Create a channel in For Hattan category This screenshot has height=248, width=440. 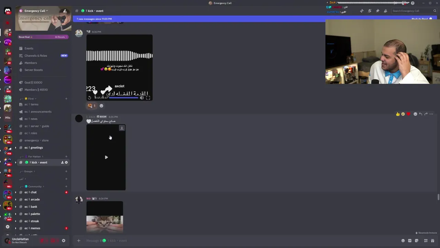pos(66,156)
